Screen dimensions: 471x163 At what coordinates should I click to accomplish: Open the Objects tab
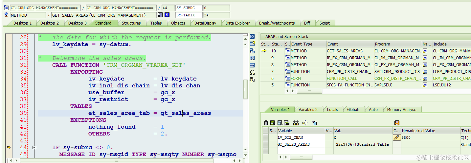coord(178,23)
